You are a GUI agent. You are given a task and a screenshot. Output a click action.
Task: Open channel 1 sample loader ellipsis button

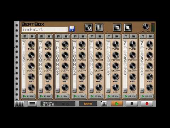(x=24, y=90)
